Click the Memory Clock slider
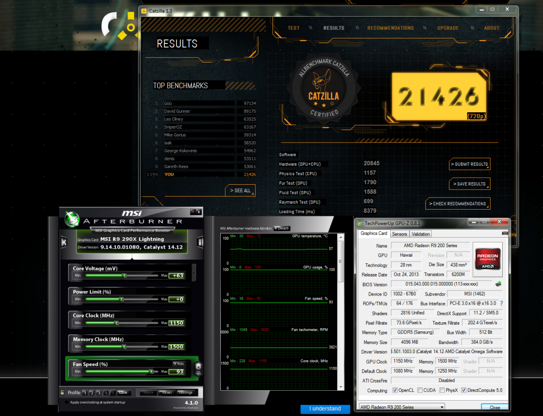This screenshot has width=543, height=416. click(122, 347)
